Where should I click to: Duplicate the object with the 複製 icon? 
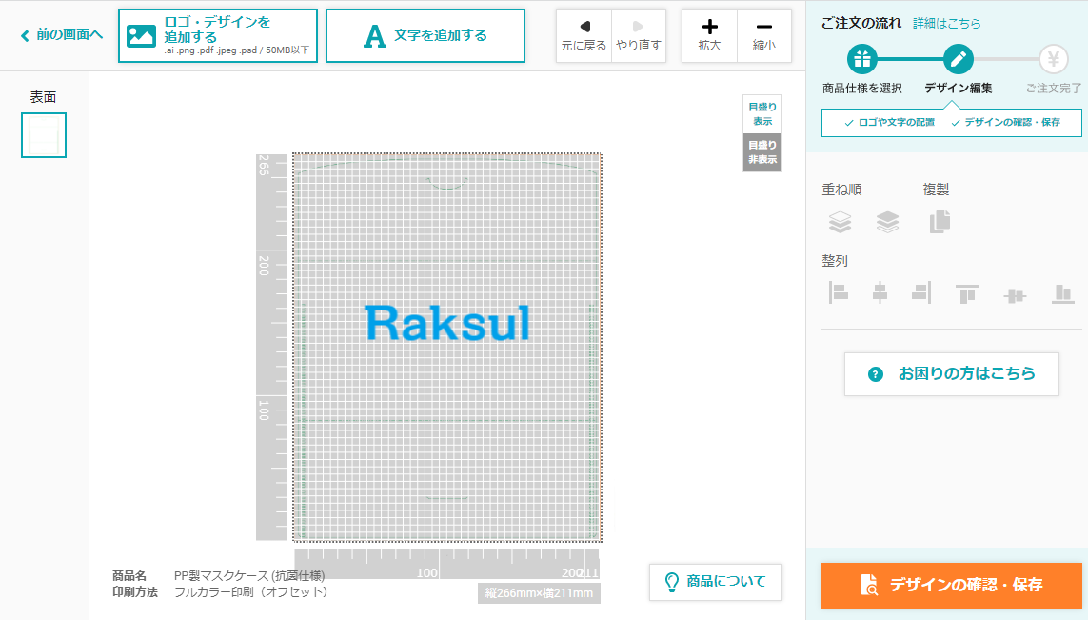(940, 222)
